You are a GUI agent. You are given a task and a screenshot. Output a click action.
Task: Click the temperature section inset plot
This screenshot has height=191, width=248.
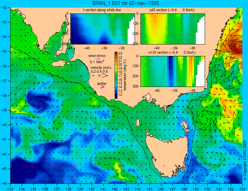point(103,29)
